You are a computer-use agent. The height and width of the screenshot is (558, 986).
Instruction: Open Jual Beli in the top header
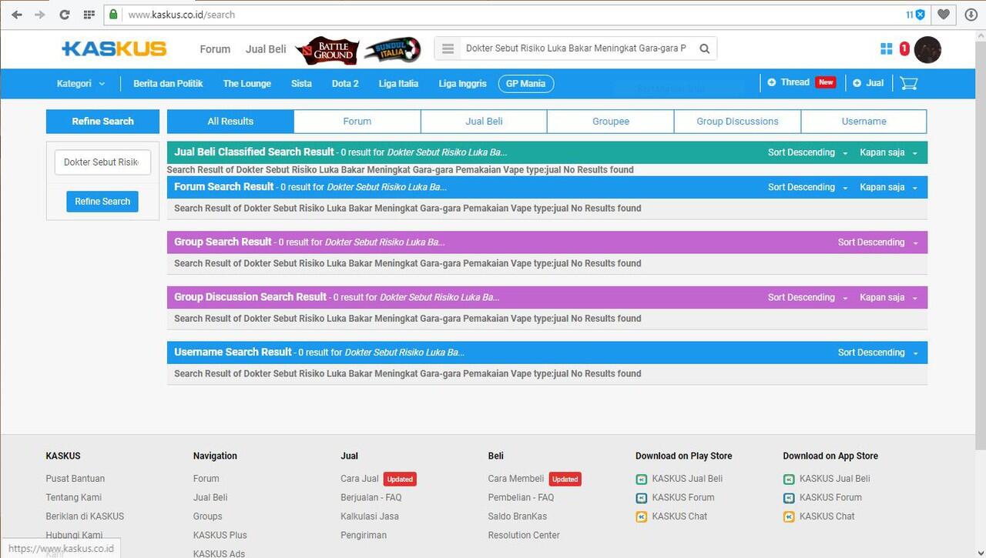point(266,48)
